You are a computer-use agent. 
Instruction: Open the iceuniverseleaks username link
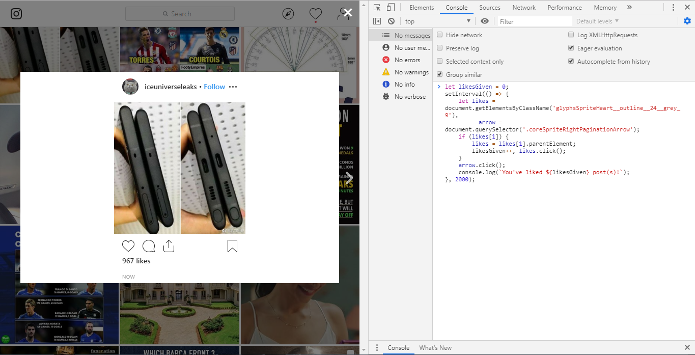(x=171, y=87)
